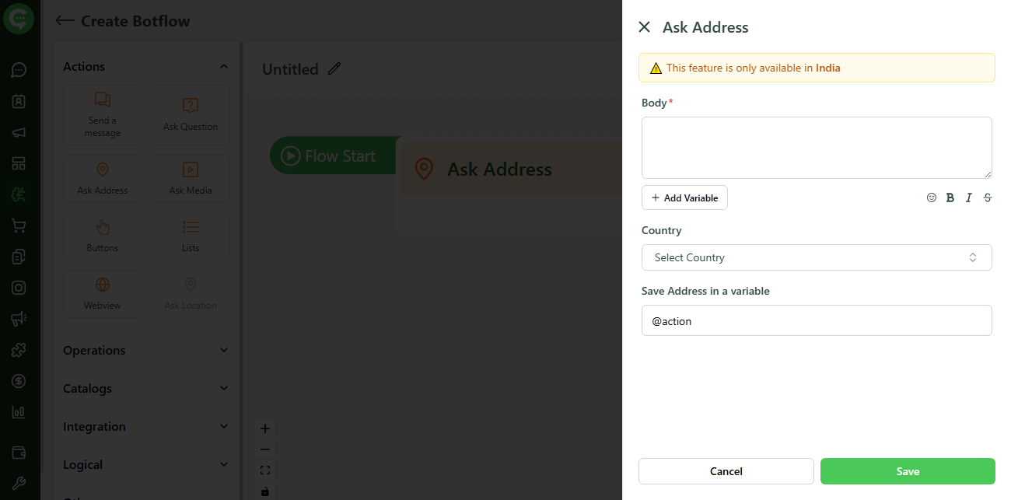Apply bold formatting to the Body text
Viewport: 1011px width, 500px height.
click(x=950, y=198)
